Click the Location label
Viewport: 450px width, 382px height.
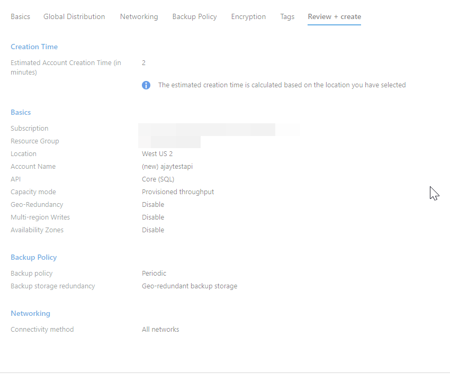click(23, 154)
